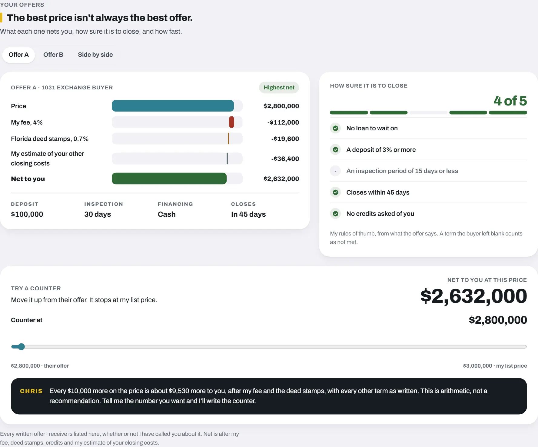Click the Closes value In 45 days
This screenshot has width=538, height=447.
coord(248,214)
